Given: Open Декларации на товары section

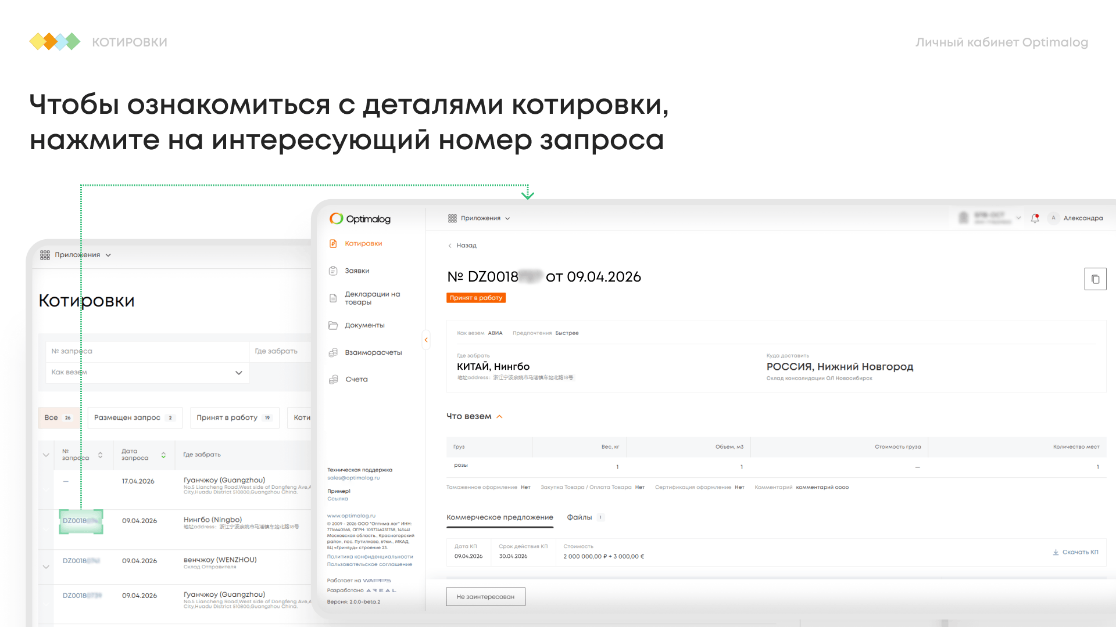Looking at the screenshot, I should pos(372,298).
